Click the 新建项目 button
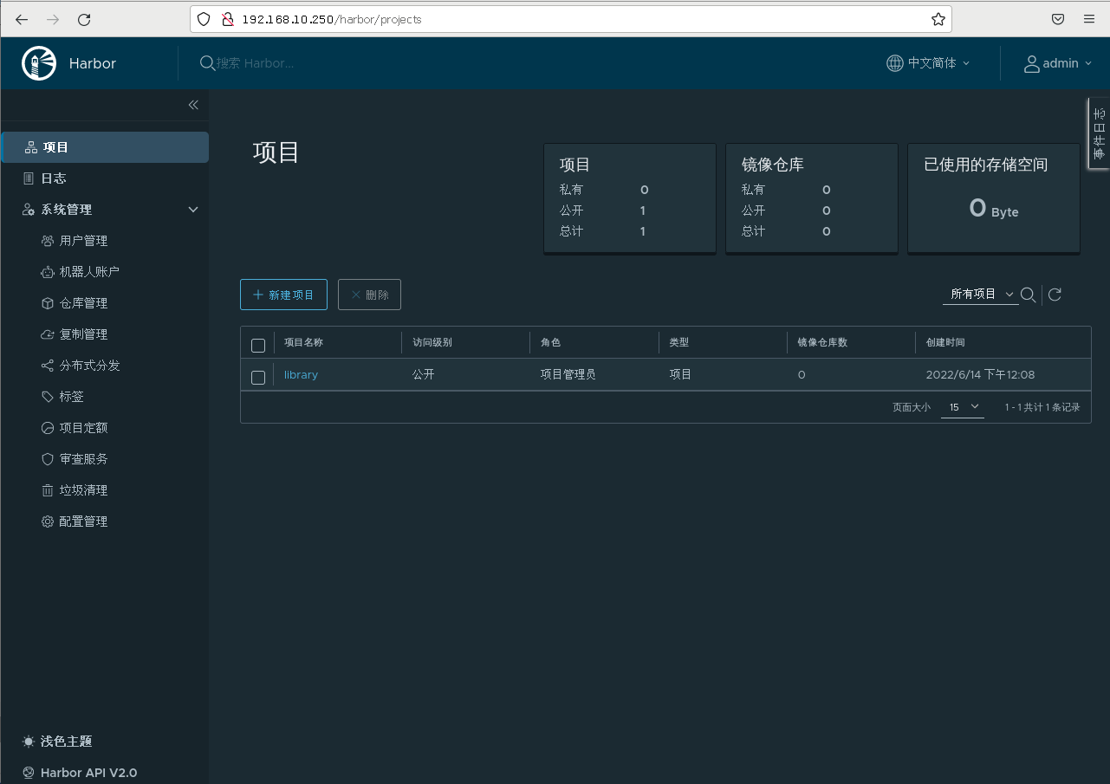This screenshot has height=784, width=1110. 283,295
